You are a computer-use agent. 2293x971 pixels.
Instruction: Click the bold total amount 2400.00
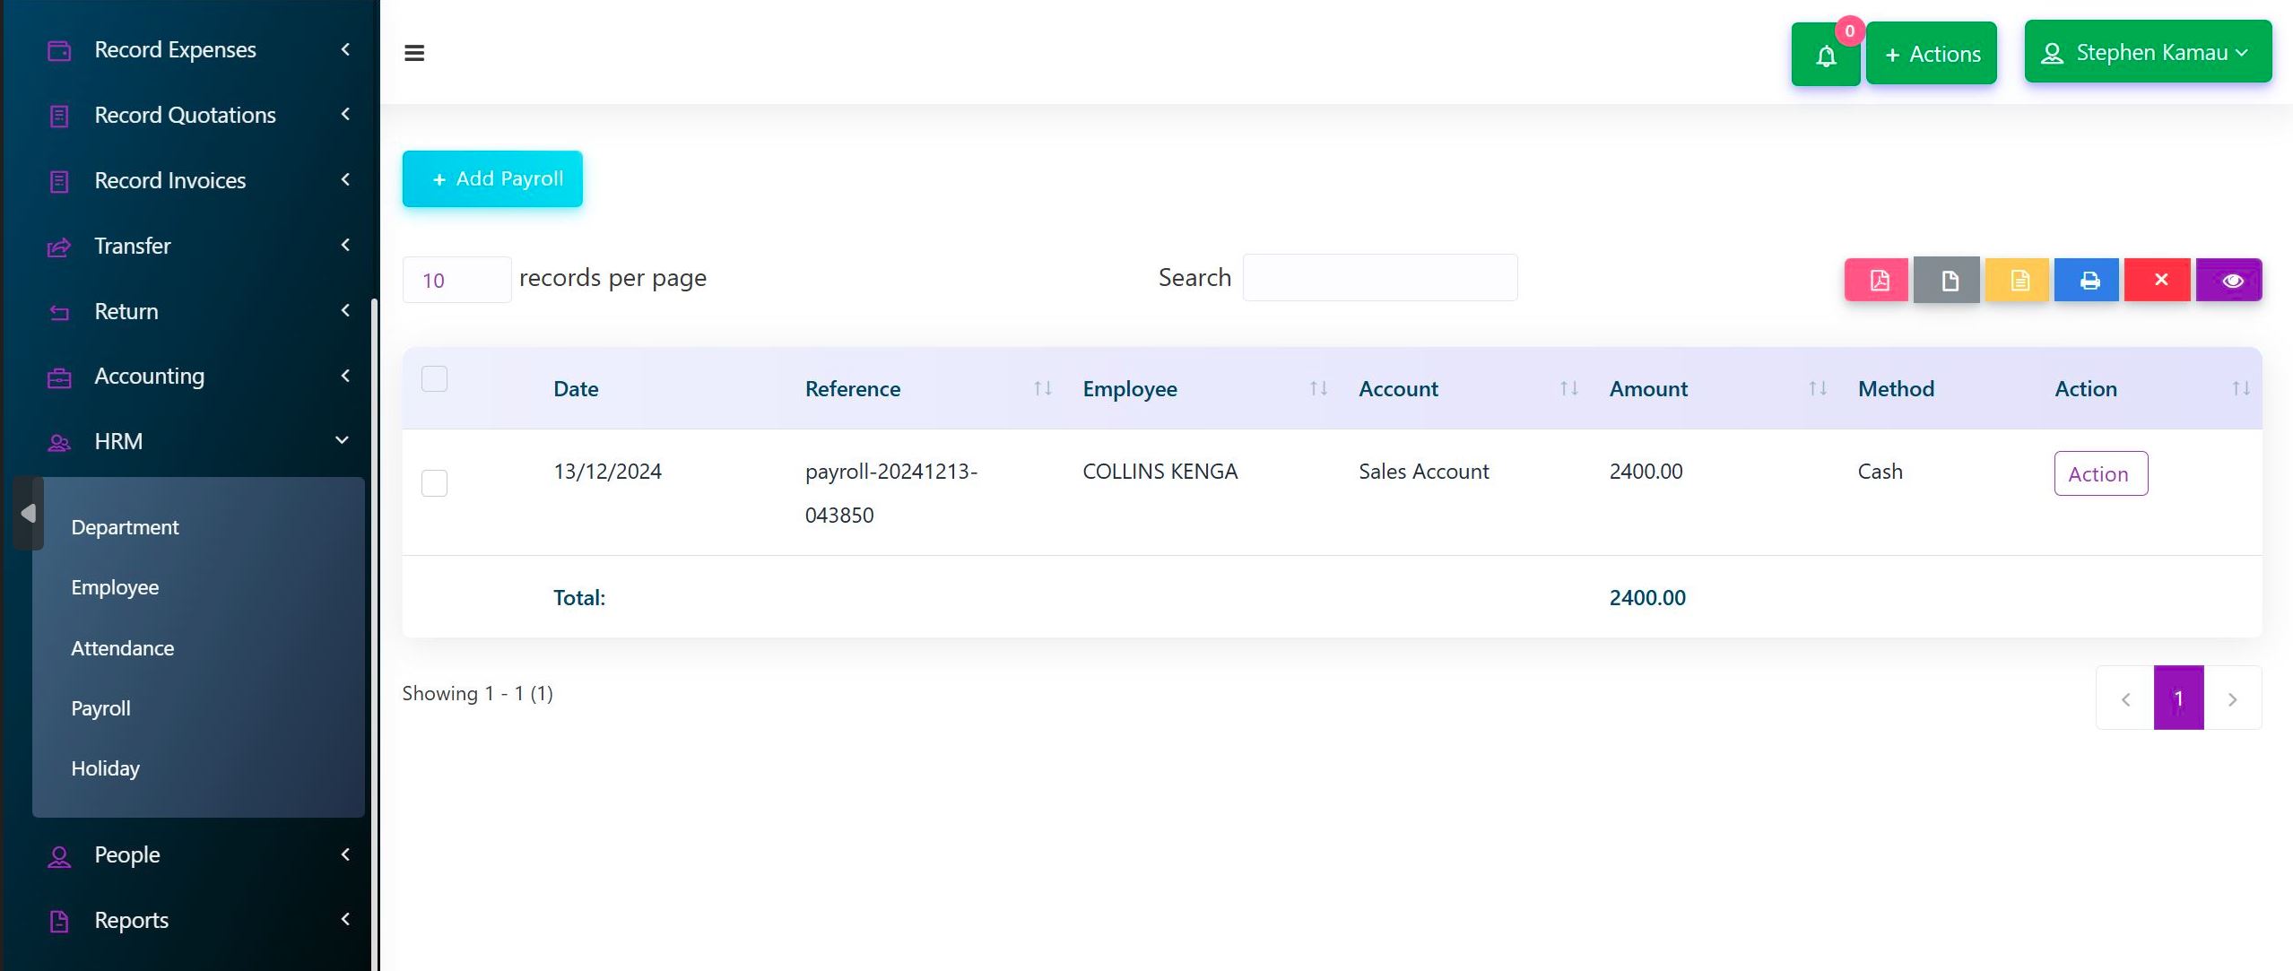coord(1647,598)
